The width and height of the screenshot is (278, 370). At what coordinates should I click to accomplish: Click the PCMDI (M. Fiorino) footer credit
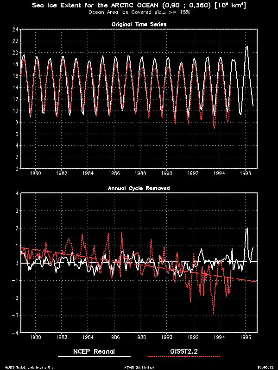click(x=139, y=367)
